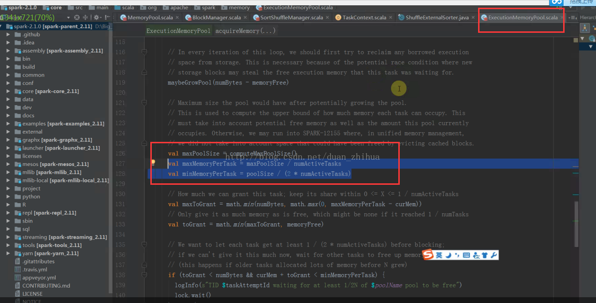Click the class hierarchy icon in the right panel
The image size is (596, 303).
coord(585,28)
